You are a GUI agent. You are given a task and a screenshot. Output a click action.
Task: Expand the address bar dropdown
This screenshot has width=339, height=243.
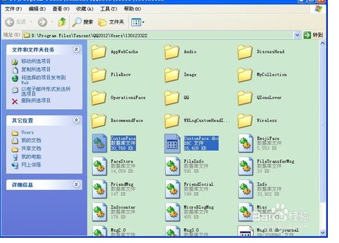(x=297, y=35)
